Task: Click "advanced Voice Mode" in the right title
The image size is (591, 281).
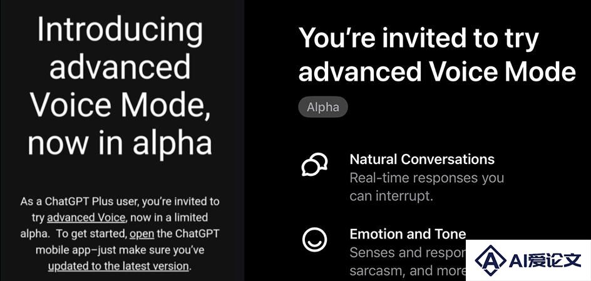Action: click(x=437, y=71)
